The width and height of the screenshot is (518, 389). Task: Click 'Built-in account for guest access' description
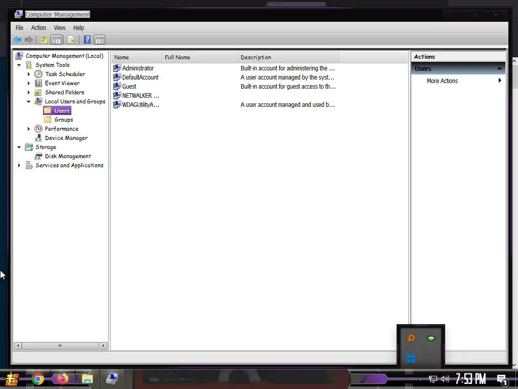(x=288, y=86)
